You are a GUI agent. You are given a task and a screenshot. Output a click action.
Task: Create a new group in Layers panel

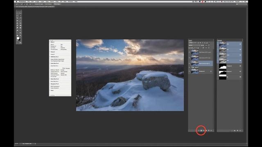tap(206, 131)
